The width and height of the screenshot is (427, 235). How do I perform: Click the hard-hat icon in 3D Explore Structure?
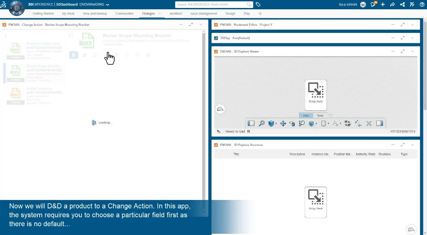[x=411, y=229]
